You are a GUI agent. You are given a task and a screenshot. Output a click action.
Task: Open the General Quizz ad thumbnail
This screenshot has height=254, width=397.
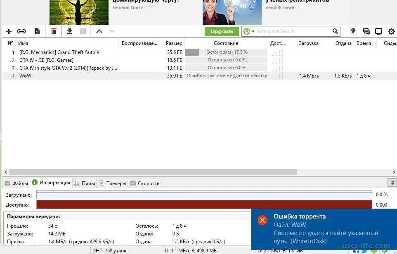79,12
